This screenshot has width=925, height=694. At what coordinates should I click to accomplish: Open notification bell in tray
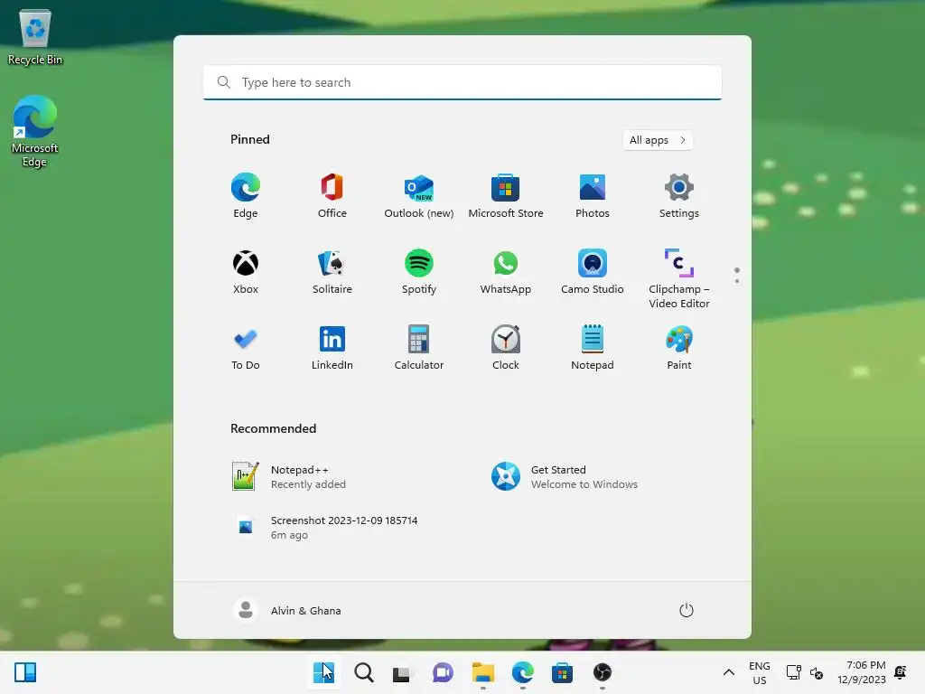point(901,672)
